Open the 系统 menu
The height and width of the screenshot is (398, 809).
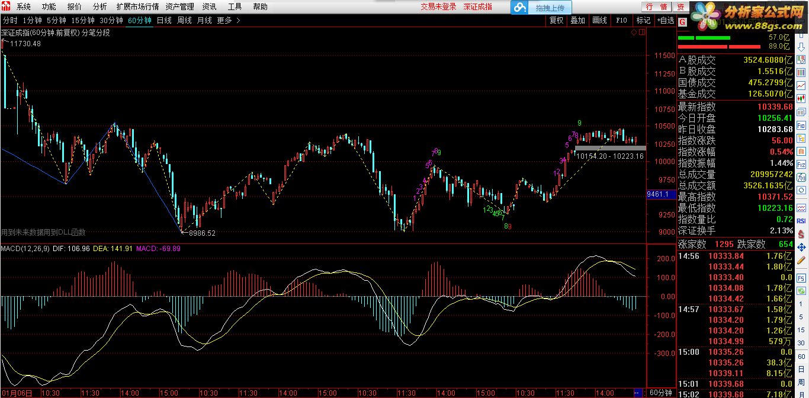[24, 7]
